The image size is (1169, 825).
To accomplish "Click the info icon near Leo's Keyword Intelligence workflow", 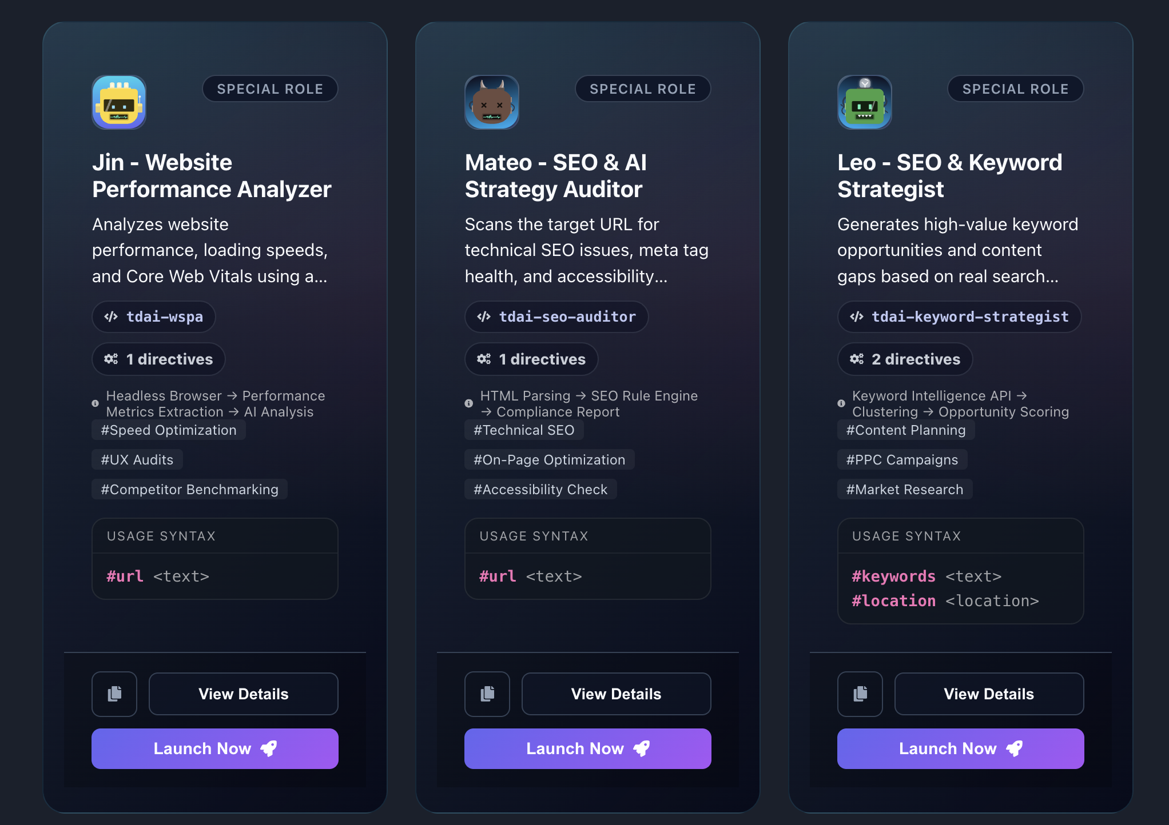I will 841,404.
